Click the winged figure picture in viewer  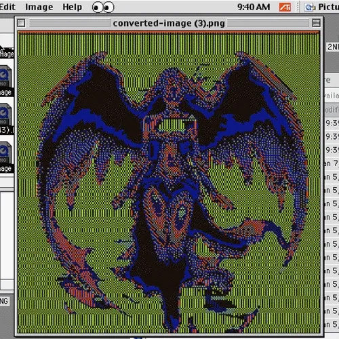tap(169, 182)
